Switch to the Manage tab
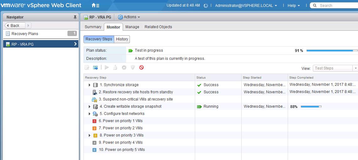Image resolution: width=358 pixels, height=160 pixels. click(132, 27)
